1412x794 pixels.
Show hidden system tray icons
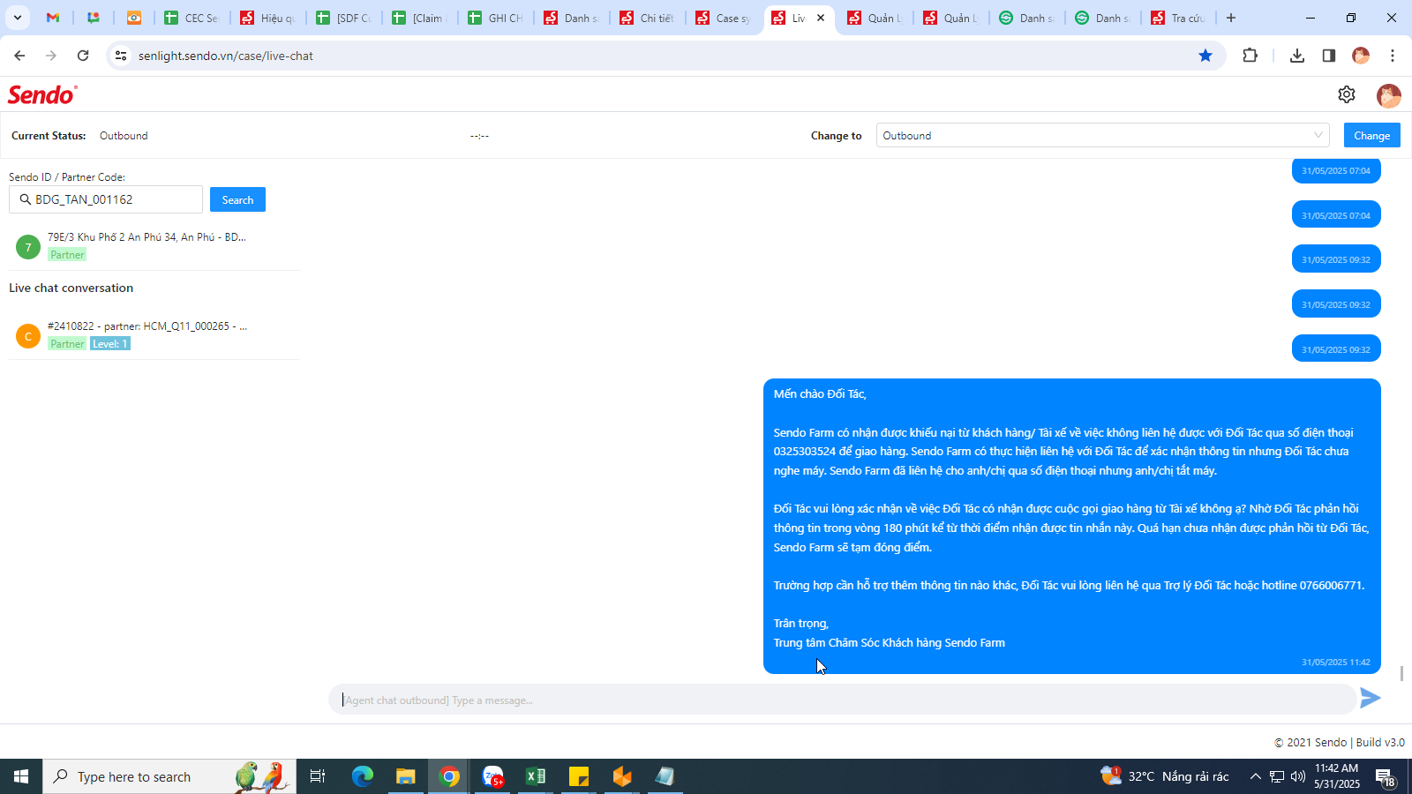(1255, 776)
